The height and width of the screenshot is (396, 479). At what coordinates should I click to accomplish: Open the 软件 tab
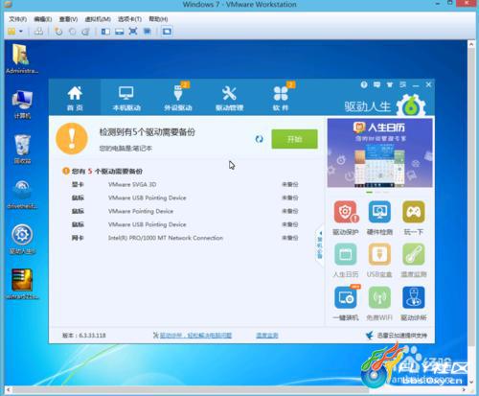281,98
